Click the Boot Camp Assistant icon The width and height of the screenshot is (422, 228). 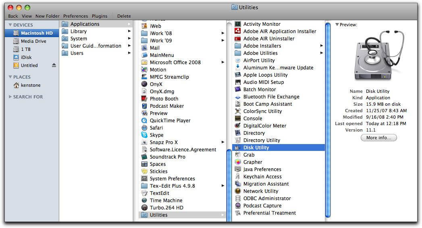[x=238, y=104]
